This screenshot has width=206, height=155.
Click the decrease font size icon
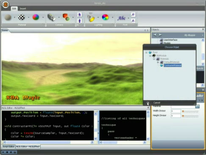[x=133, y=21]
